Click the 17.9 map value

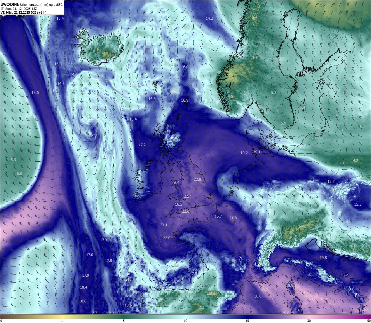point(86,275)
